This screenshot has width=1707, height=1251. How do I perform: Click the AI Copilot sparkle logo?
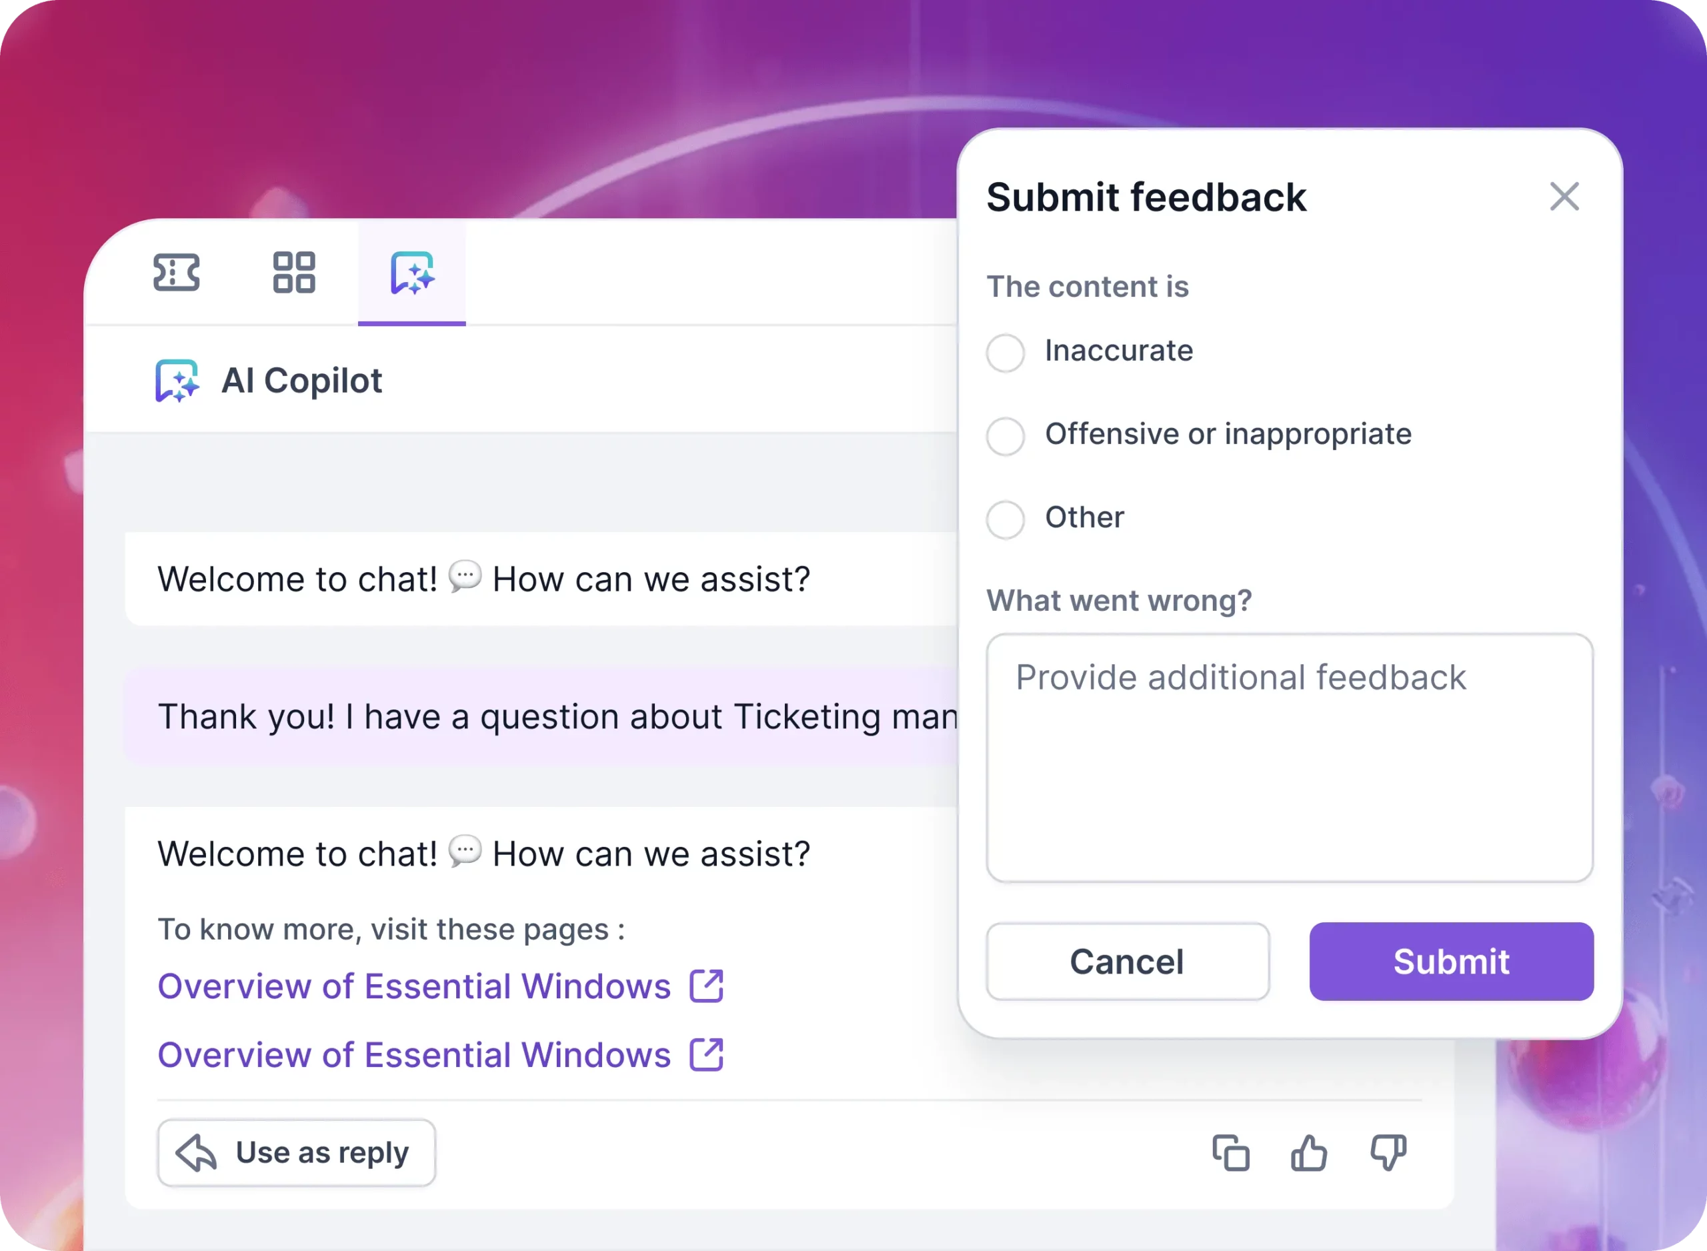pos(179,381)
